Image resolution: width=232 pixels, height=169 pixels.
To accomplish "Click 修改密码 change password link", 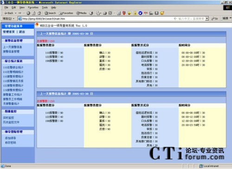I will pyautogui.click(x=10, y=143).
